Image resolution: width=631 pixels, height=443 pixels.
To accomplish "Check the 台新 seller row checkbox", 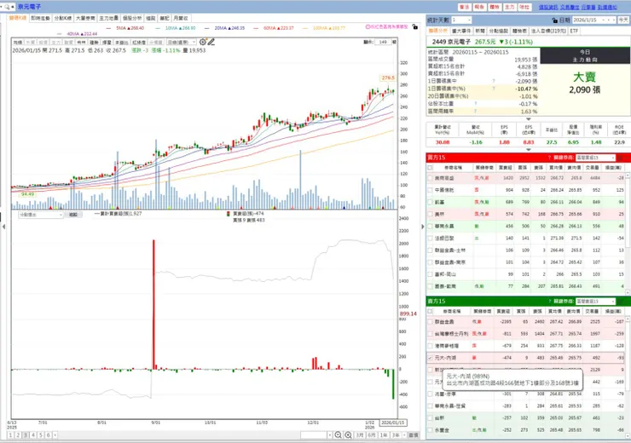I will [x=431, y=418].
